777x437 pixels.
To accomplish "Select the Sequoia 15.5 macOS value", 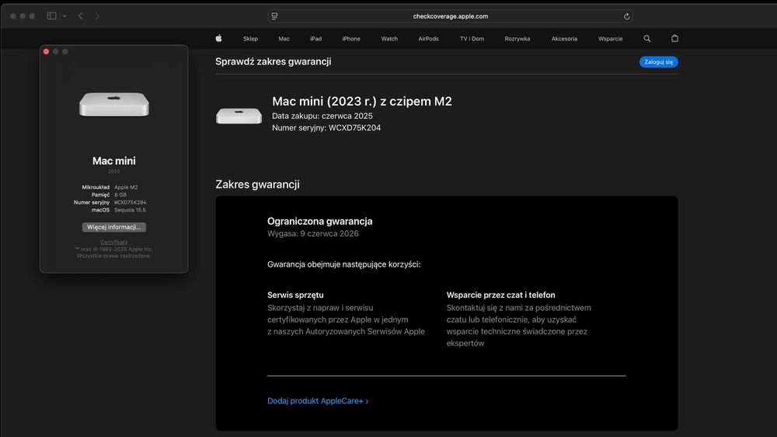I will click(130, 210).
